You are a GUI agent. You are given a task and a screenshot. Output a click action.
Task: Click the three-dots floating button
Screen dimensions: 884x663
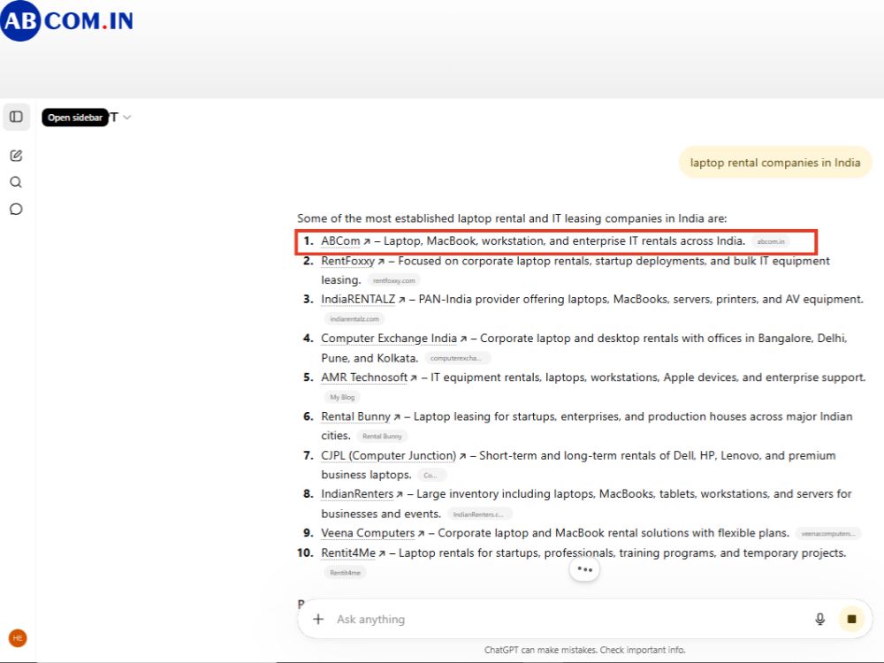tap(584, 569)
